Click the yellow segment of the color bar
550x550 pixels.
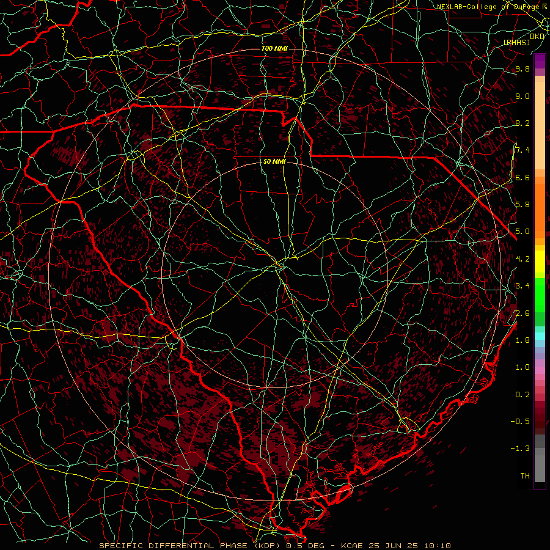coord(540,262)
